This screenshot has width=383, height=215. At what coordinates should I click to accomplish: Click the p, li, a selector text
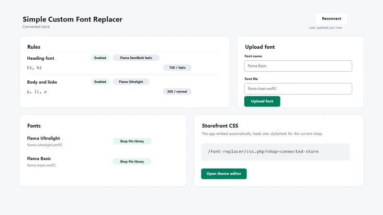point(37,92)
